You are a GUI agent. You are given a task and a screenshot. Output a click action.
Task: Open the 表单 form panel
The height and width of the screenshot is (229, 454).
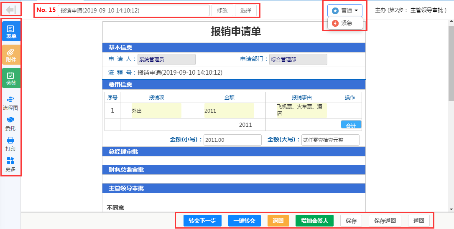pos(11,31)
